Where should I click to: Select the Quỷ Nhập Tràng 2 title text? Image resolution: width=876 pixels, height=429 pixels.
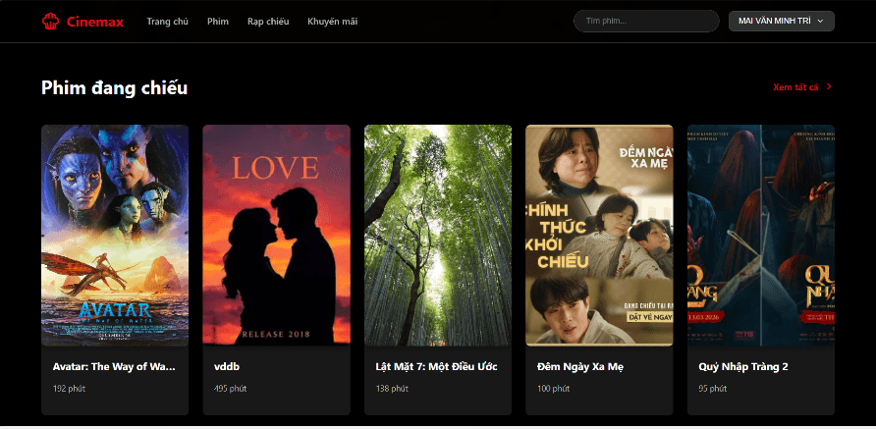[743, 367]
